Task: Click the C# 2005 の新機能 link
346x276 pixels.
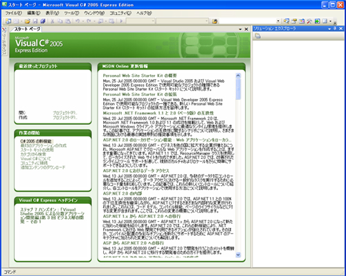Action: 36,141
